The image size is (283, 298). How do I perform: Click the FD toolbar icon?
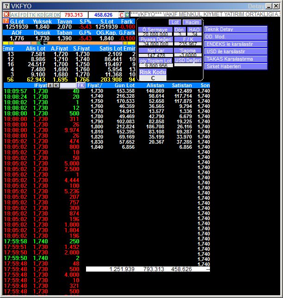23,15
